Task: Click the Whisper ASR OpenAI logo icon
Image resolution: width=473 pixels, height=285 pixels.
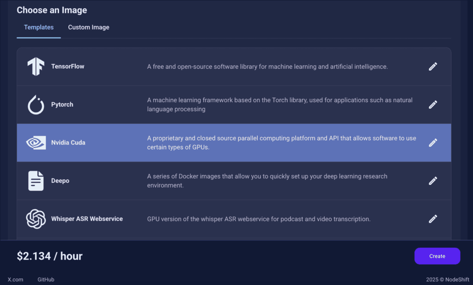Action: (36, 219)
